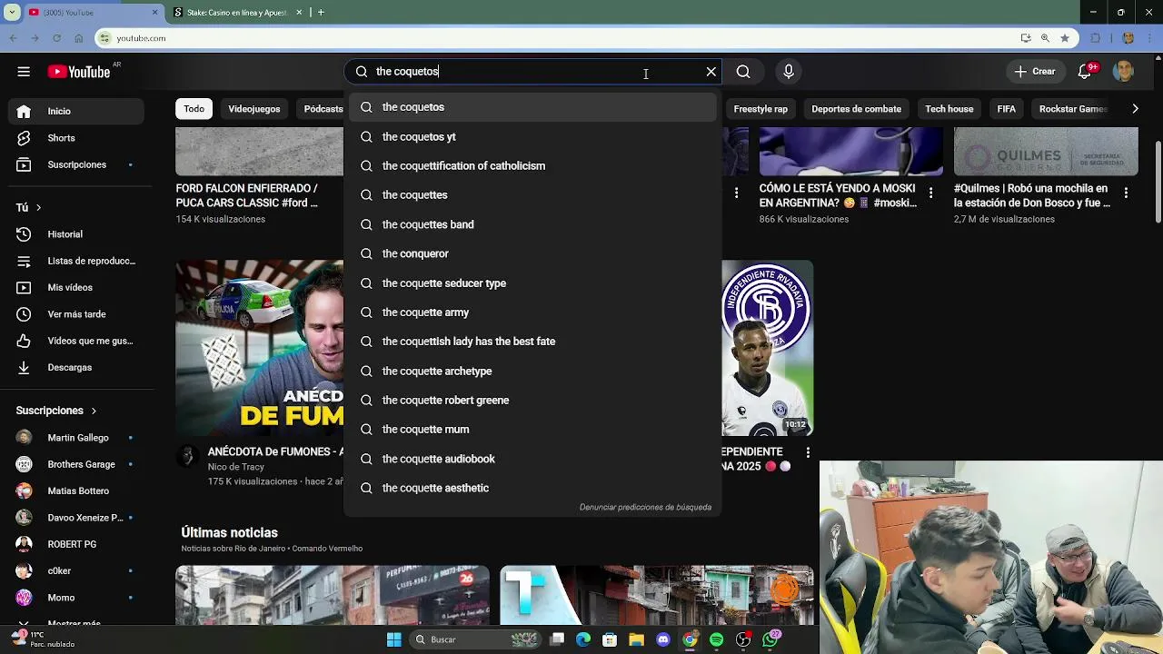The height and width of the screenshot is (654, 1163).
Task: Open options for the Moski video
Action: [930, 193]
